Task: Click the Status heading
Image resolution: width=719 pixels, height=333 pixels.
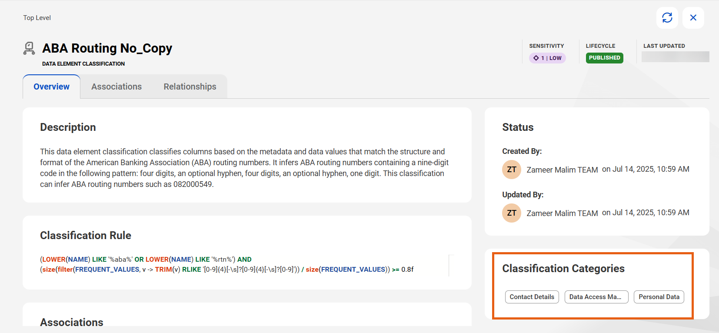Action: click(518, 127)
